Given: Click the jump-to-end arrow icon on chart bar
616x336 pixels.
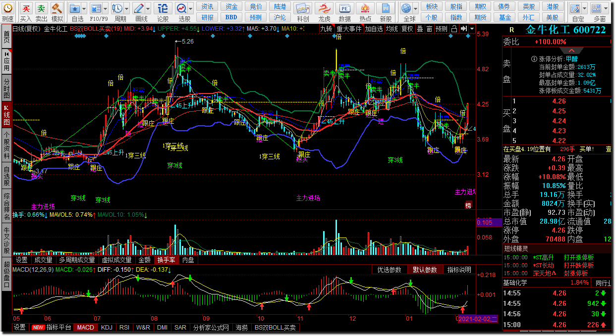Looking at the screenshot, I should tap(463, 29).
